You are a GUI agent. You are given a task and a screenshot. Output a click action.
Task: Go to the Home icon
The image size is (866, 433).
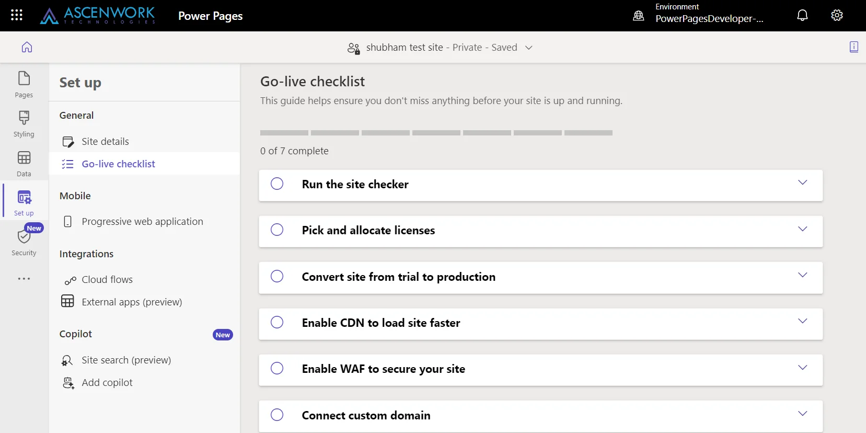27,47
